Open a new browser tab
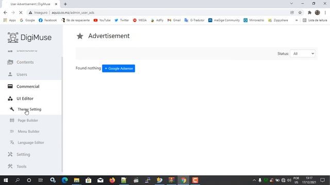Screen dimensions: 330x185 point(65,4)
